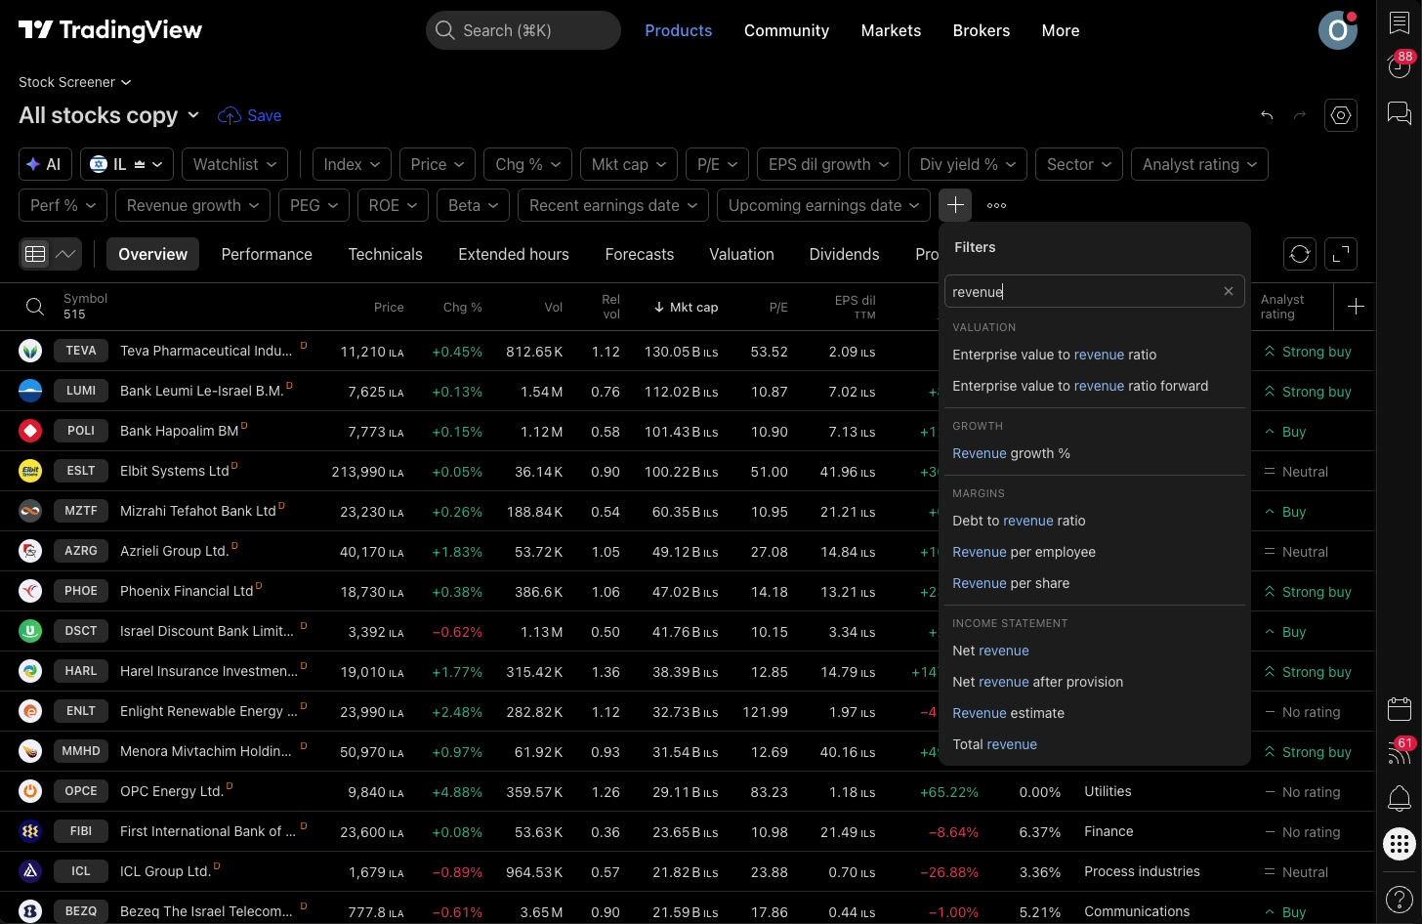
Task: Open screener settings hexagon icon
Action: tap(1341, 115)
